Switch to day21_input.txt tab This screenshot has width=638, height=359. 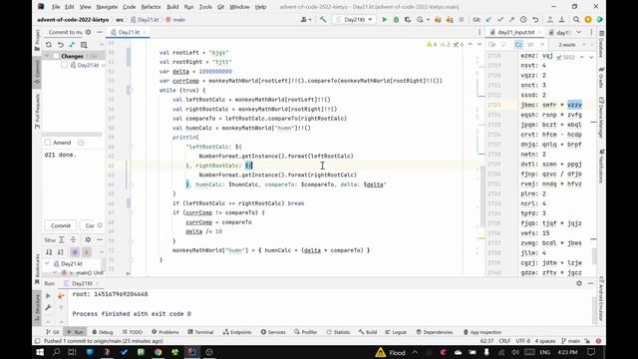point(515,32)
